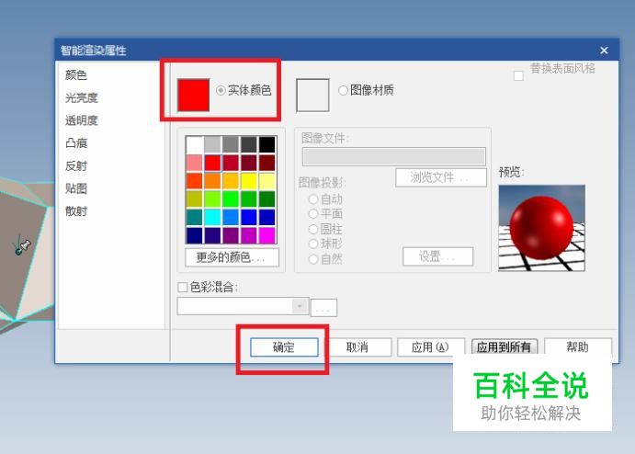Viewport: 635px width, 454px height.
Task: Select the 实体颜色 radio button
Action: (221, 90)
